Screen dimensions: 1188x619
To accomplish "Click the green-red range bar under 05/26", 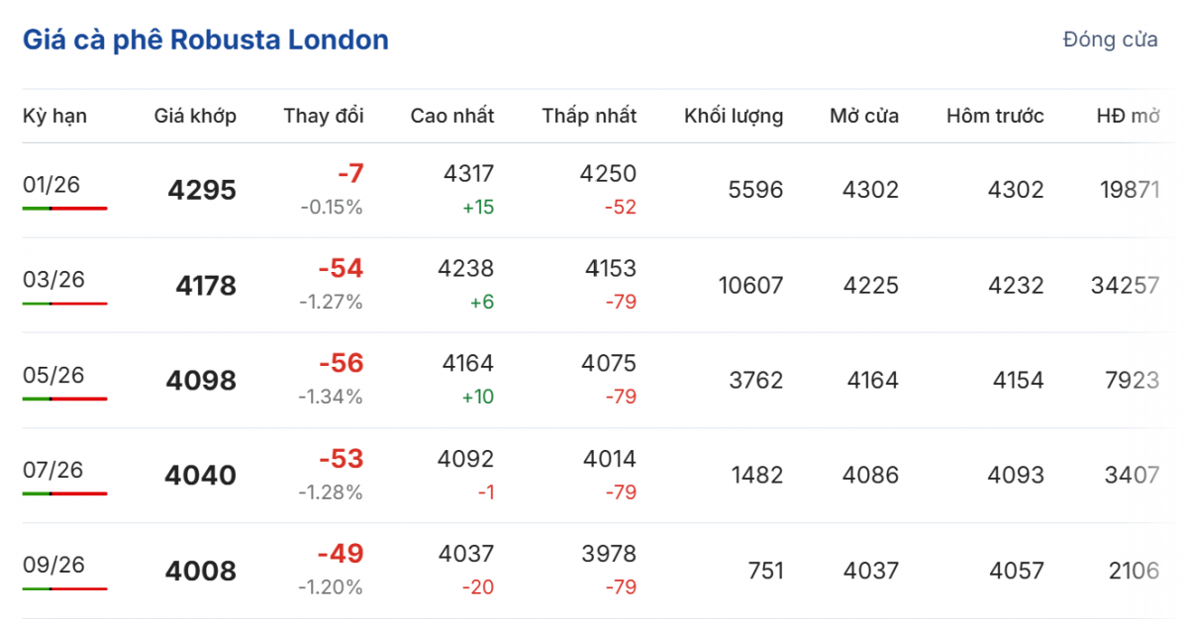I will point(64,398).
